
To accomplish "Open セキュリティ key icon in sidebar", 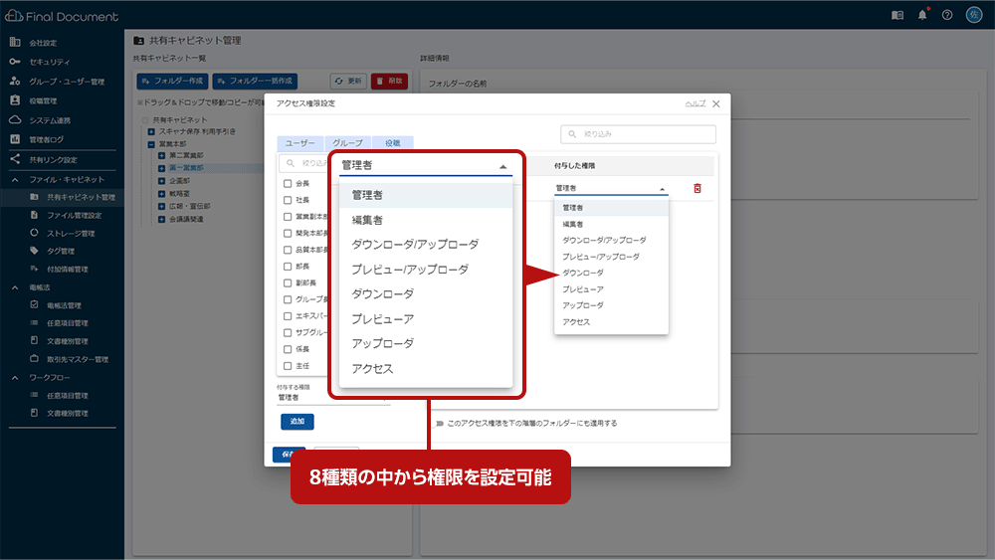I will click(x=15, y=62).
